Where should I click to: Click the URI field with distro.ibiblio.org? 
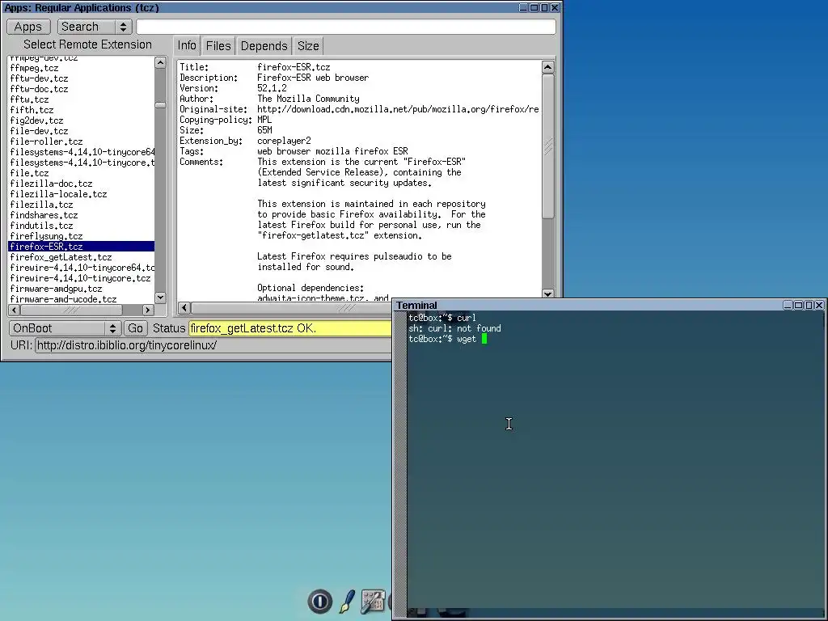[x=213, y=345]
